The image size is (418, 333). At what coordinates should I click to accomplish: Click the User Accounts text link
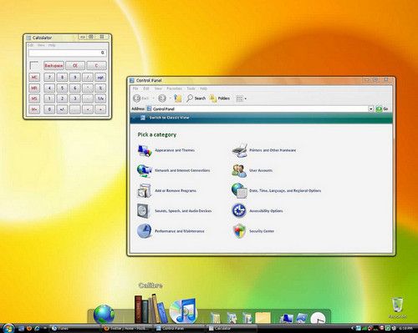coord(261,170)
